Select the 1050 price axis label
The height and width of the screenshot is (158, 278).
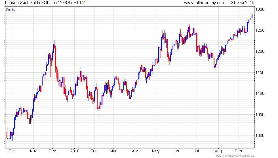pyautogui.click(x=260, y=115)
